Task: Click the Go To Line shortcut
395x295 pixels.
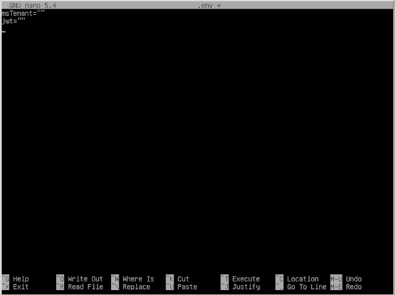Action: coord(301,286)
